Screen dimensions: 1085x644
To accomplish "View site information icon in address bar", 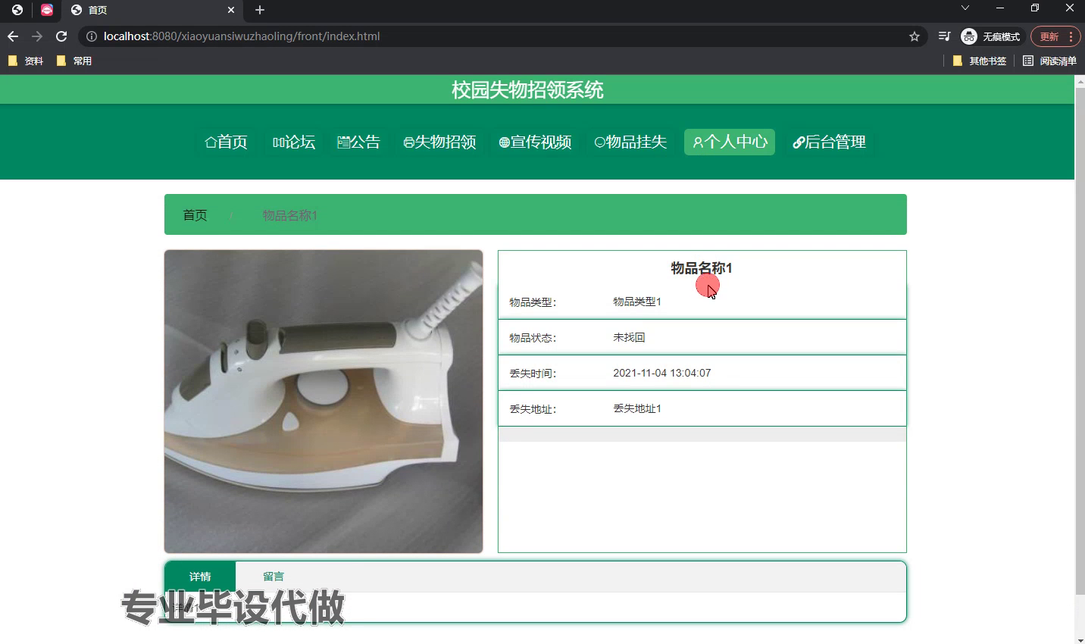I will [x=91, y=36].
